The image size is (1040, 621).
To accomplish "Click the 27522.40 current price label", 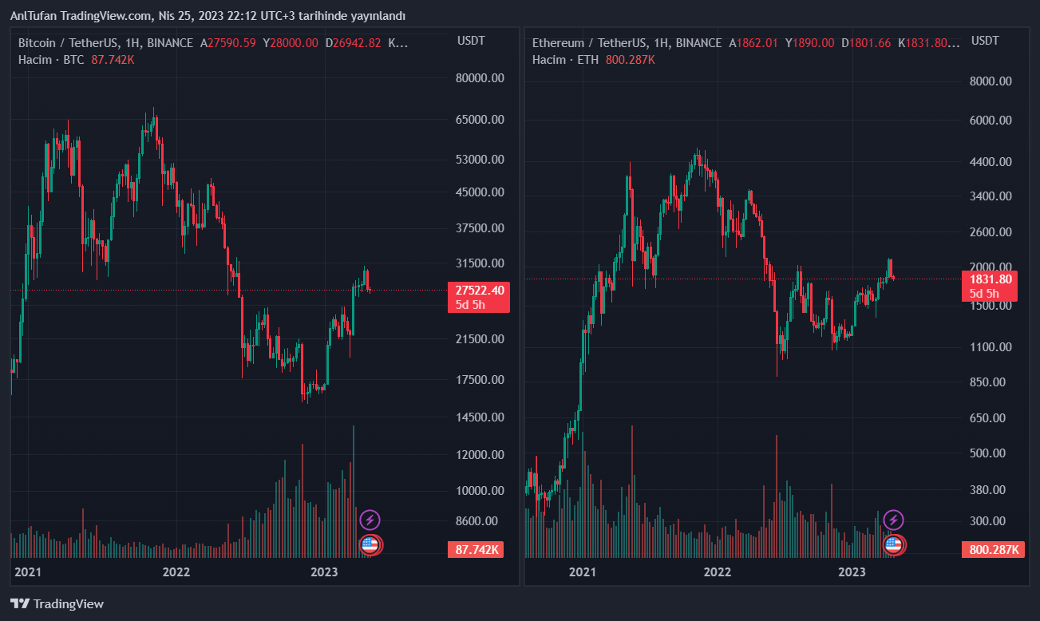I will point(479,291).
